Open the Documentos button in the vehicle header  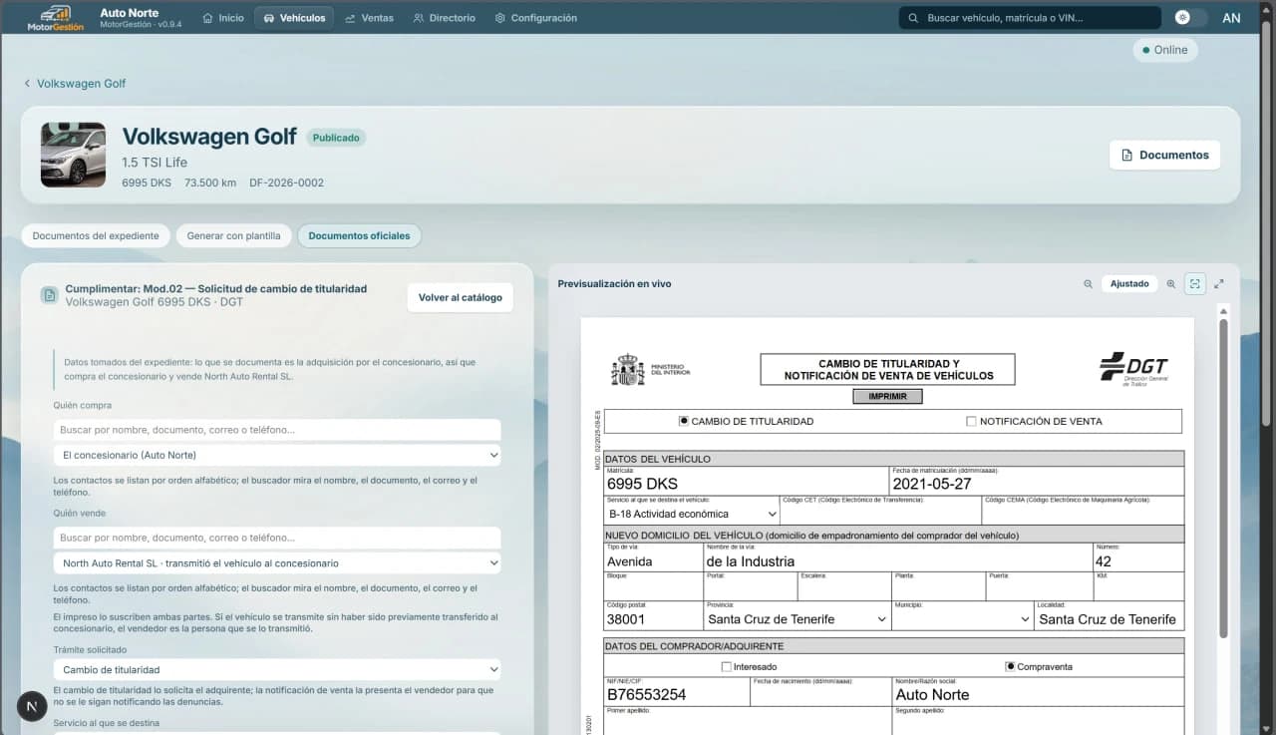[x=1164, y=155]
